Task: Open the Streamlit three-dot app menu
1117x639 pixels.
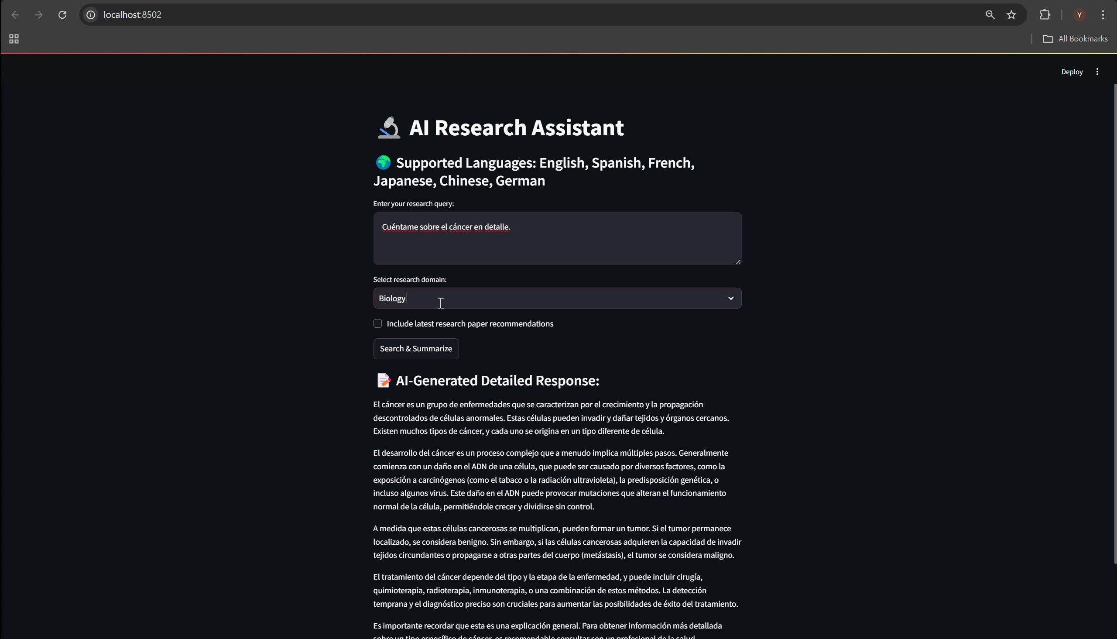Action: (x=1097, y=72)
